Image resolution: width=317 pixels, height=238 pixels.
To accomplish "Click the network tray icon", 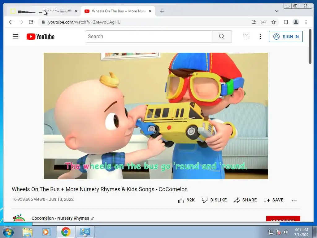I will click(x=271, y=232).
